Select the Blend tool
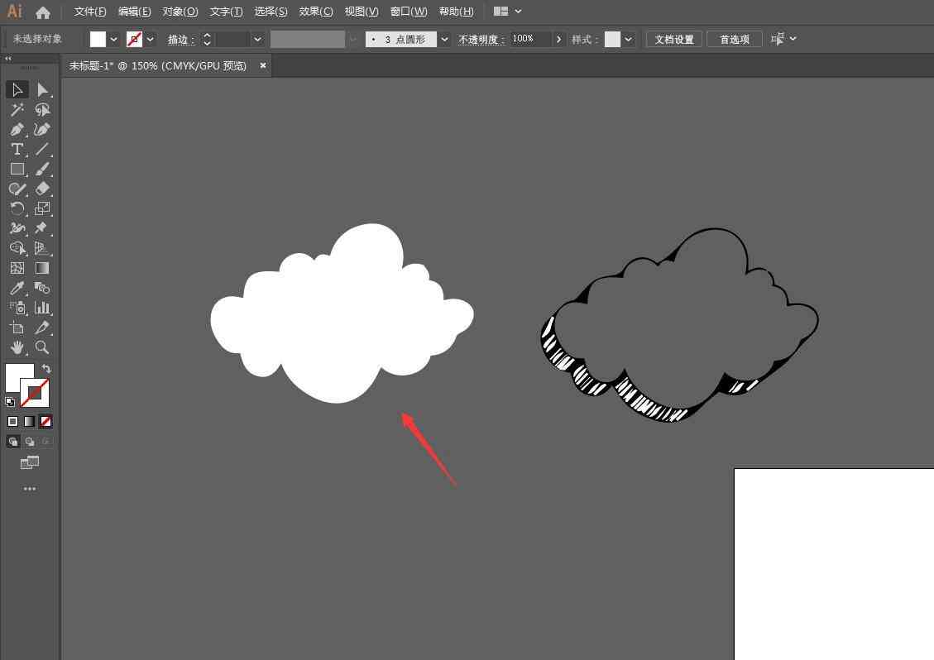934x660 pixels. (42, 288)
